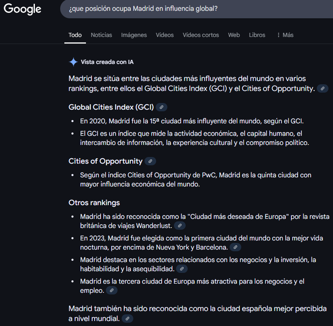
Task: Open source link after the word empleo
Action: tap(112, 291)
